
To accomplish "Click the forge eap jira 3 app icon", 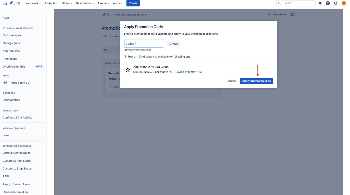I will [5, 82].
